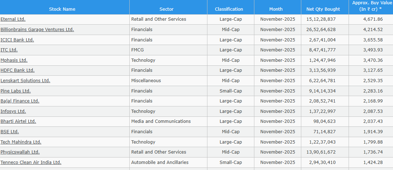Sort by the Stock Name column header

62,9
